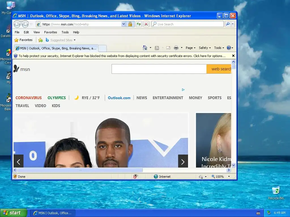Click the address bar URL field
This screenshot has height=217, width=290.
pyautogui.click(x=79, y=24)
